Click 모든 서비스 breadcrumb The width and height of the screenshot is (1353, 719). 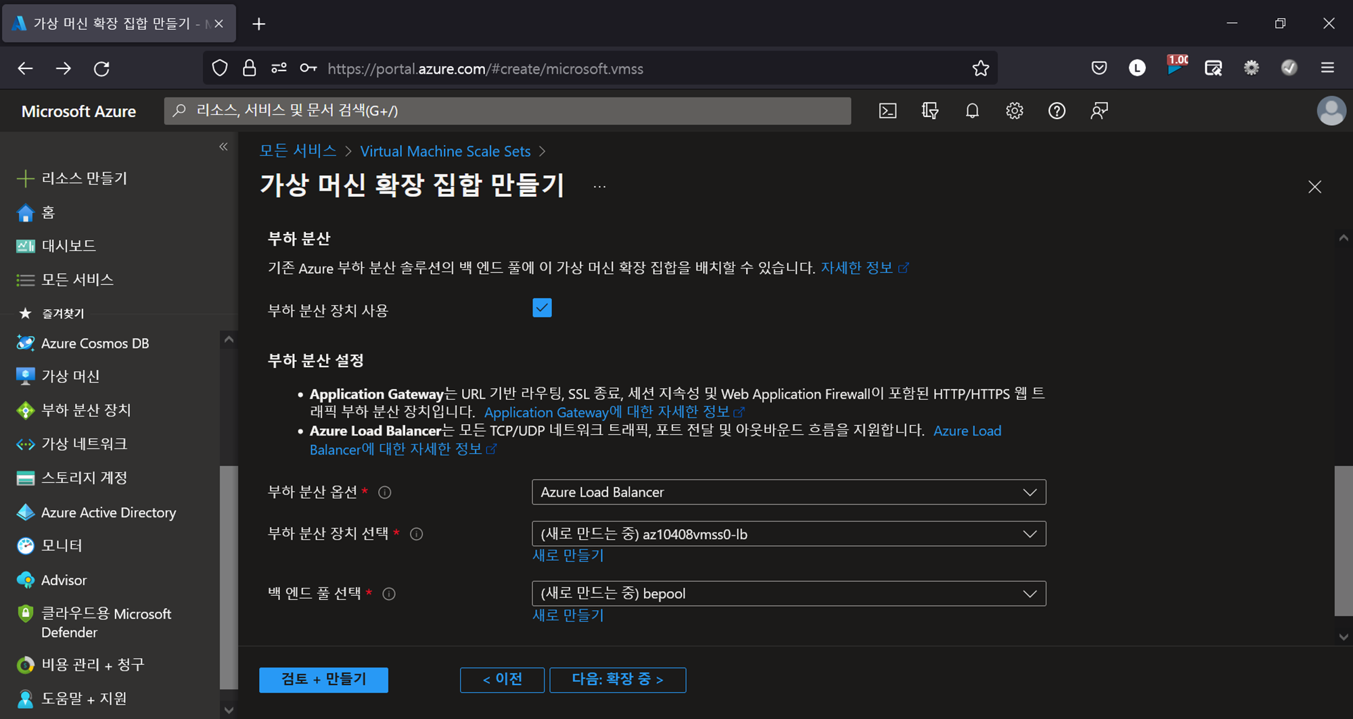[x=298, y=151]
